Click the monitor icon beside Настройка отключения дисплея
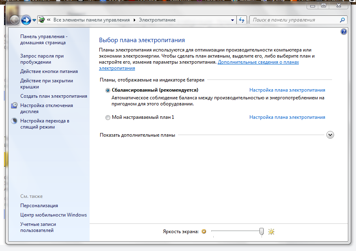Image resolution: width=356 pixels, height=251 pixels. tap(14, 105)
